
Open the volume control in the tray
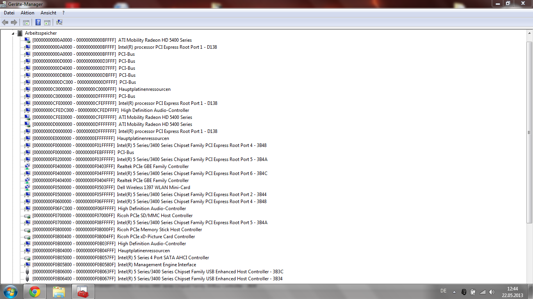click(492, 292)
